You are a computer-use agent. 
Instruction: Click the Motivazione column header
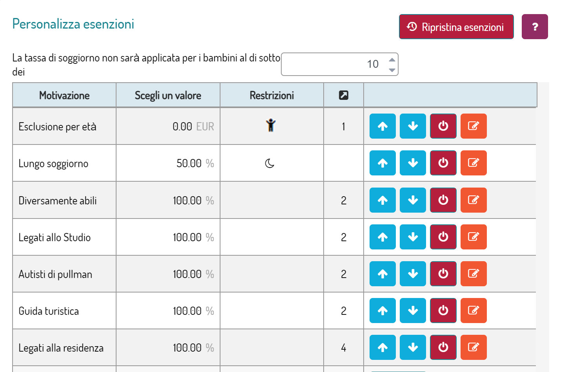64,95
